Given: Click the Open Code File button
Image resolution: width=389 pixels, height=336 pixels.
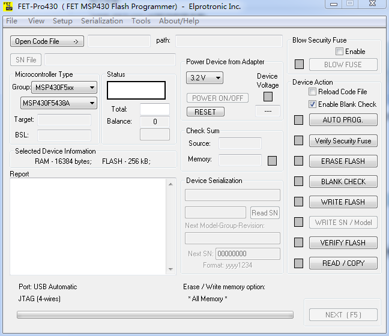Looking at the screenshot, I should [x=47, y=41].
